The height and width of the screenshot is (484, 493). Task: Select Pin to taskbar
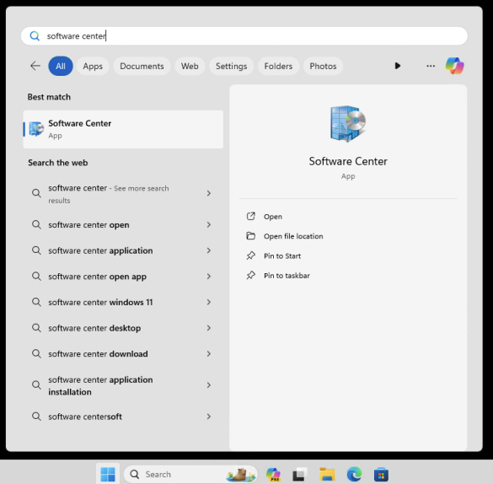click(287, 276)
